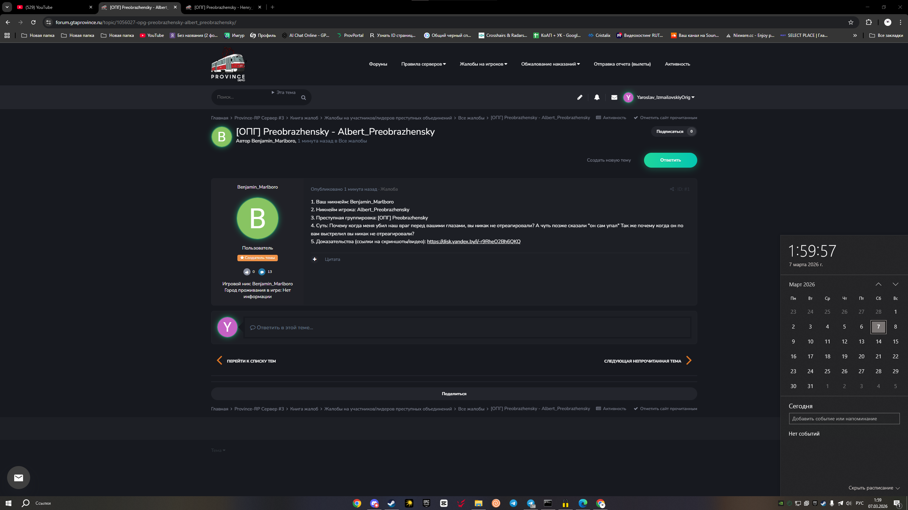Go to next month with calendar down arrow

895,284
